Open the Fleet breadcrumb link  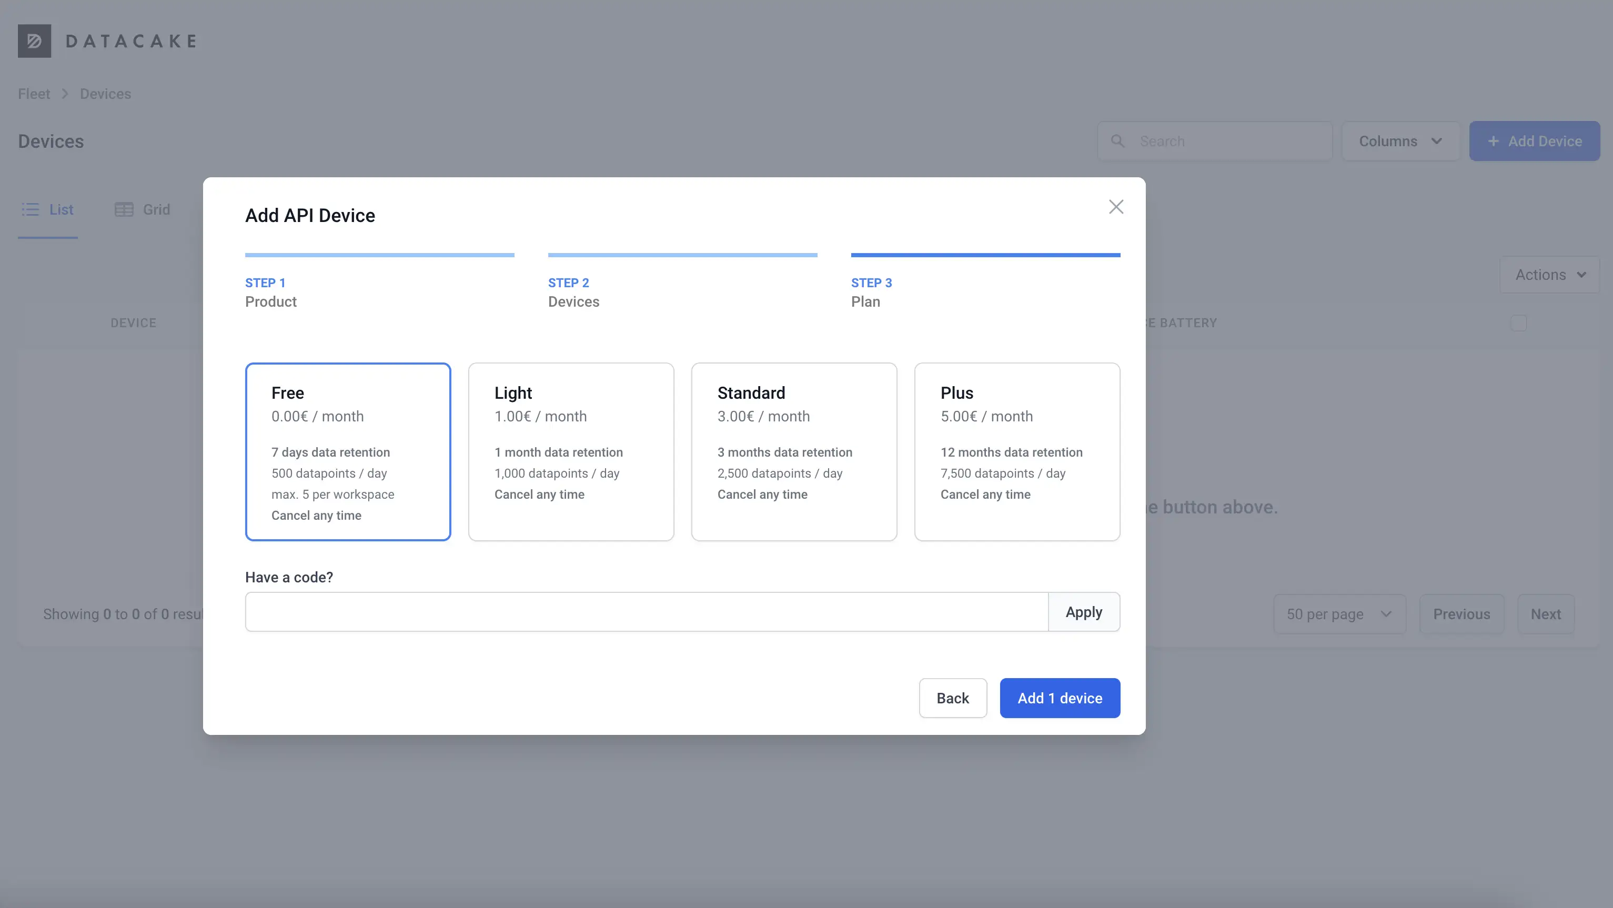34,94
